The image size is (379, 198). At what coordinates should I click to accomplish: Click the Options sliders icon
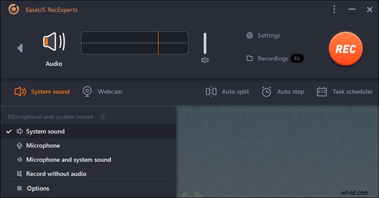(x=19, y=188)
